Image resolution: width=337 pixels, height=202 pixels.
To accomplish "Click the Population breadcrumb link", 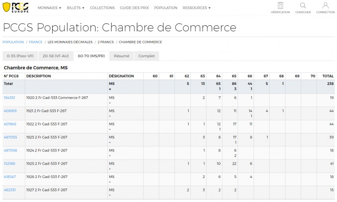I will pos(13,42).
